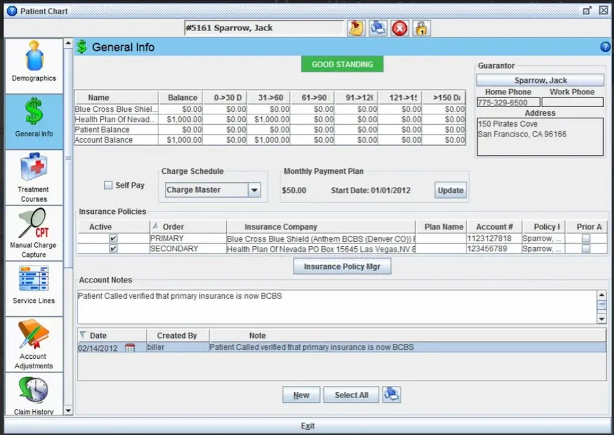Image resolution: width=614 pixels, height=435 pixels.
Task: Click the print icon beside Select All
Action: click(x=392, y=394)
